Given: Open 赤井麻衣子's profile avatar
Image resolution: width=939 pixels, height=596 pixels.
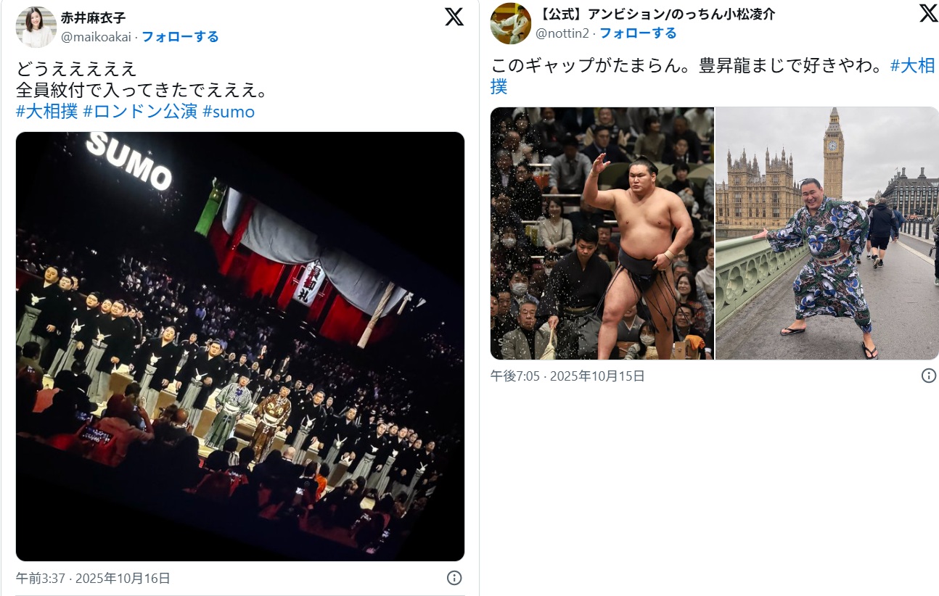Looking at the screenshot, I should (36, 27).
